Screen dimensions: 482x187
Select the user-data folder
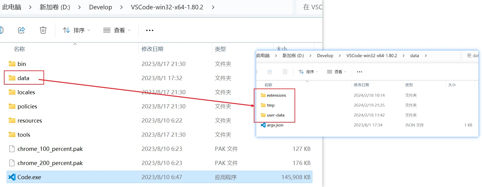273,115
